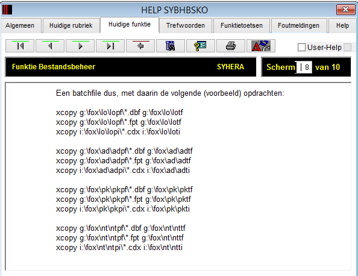Screen dimensions: 358x276
Task: Go to first help screen
Action: point(20,46)
